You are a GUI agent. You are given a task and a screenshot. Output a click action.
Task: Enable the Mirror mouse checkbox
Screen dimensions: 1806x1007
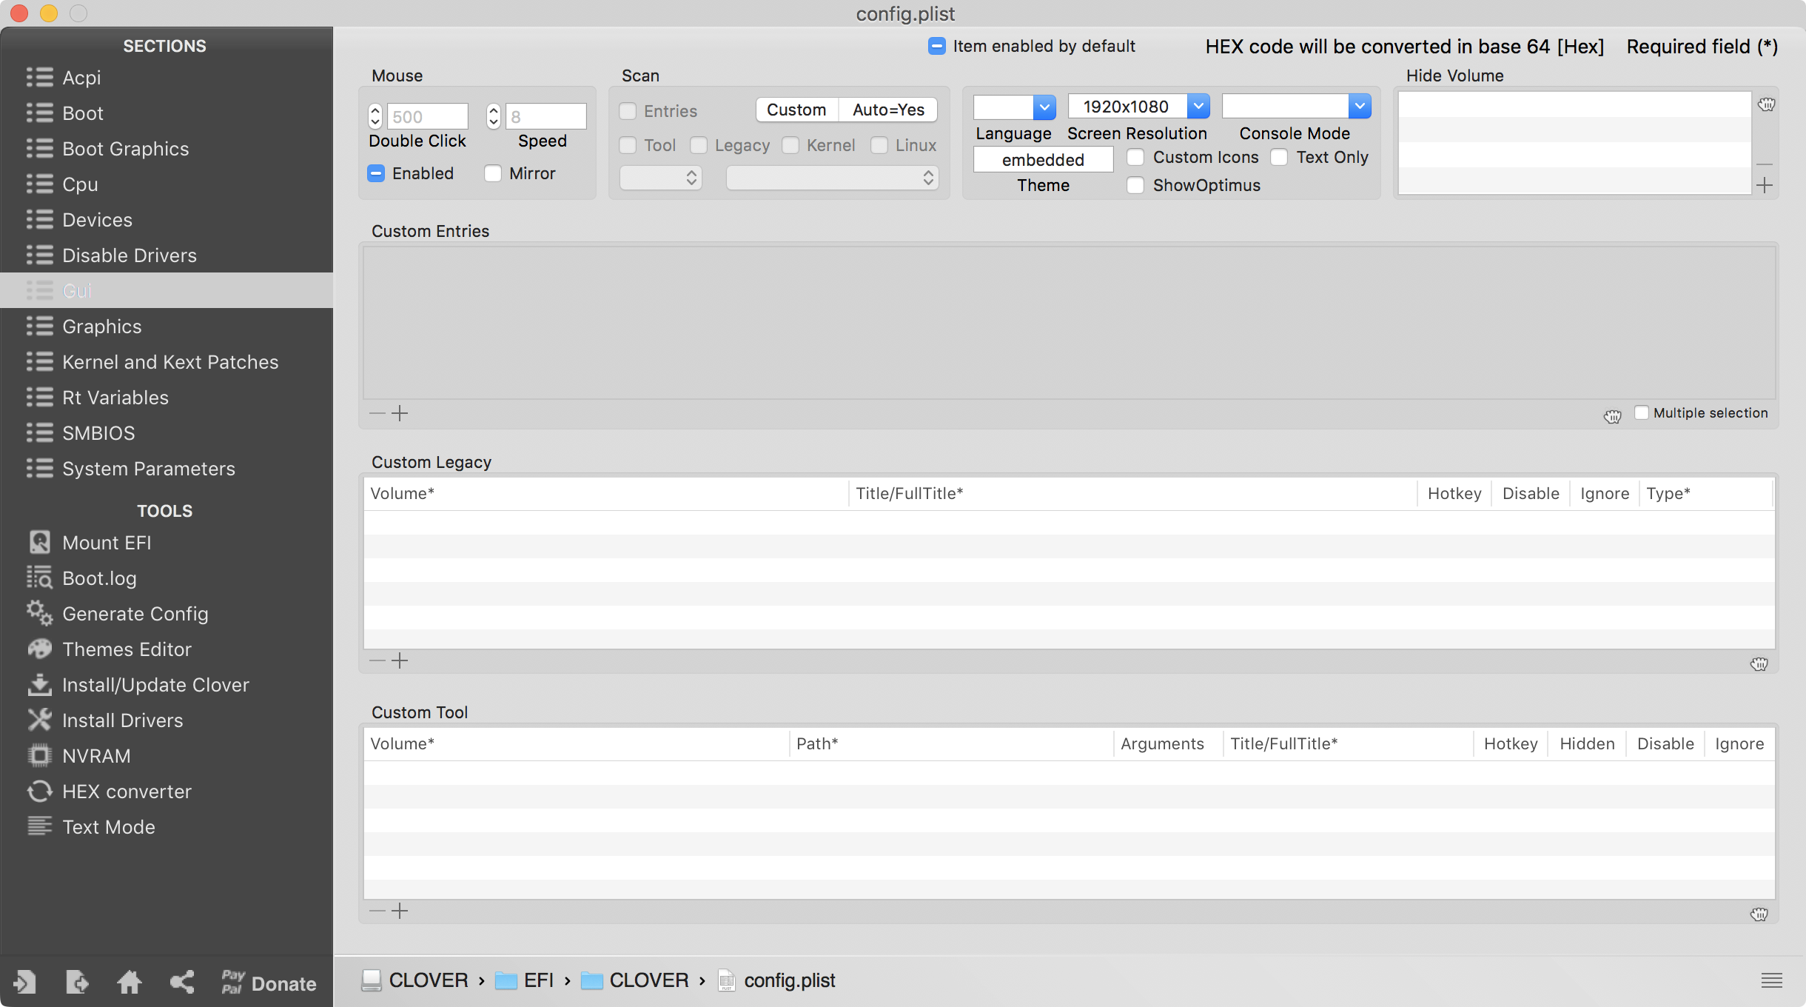(493, 173)
